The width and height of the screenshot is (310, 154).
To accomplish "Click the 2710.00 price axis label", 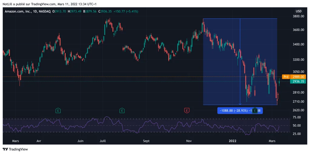I will (298, 101).
